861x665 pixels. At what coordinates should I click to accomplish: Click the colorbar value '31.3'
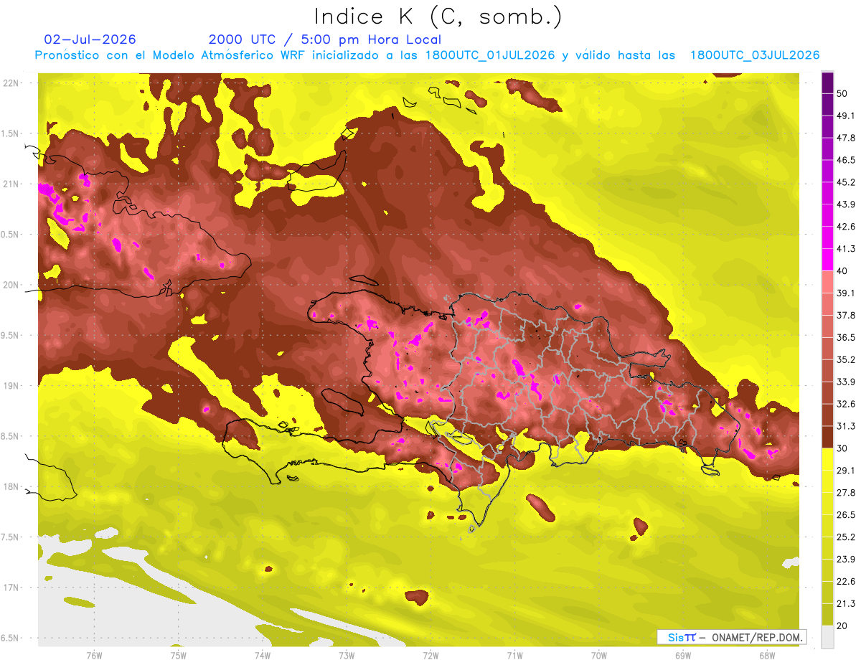845,426
